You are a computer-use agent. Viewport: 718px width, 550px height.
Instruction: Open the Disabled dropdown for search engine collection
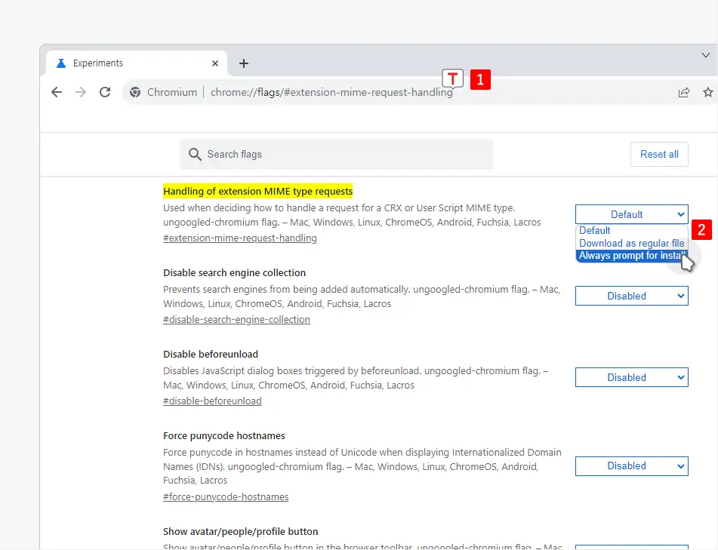631,296
